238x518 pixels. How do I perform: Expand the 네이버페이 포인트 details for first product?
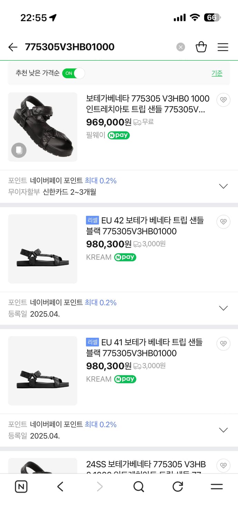223,186
